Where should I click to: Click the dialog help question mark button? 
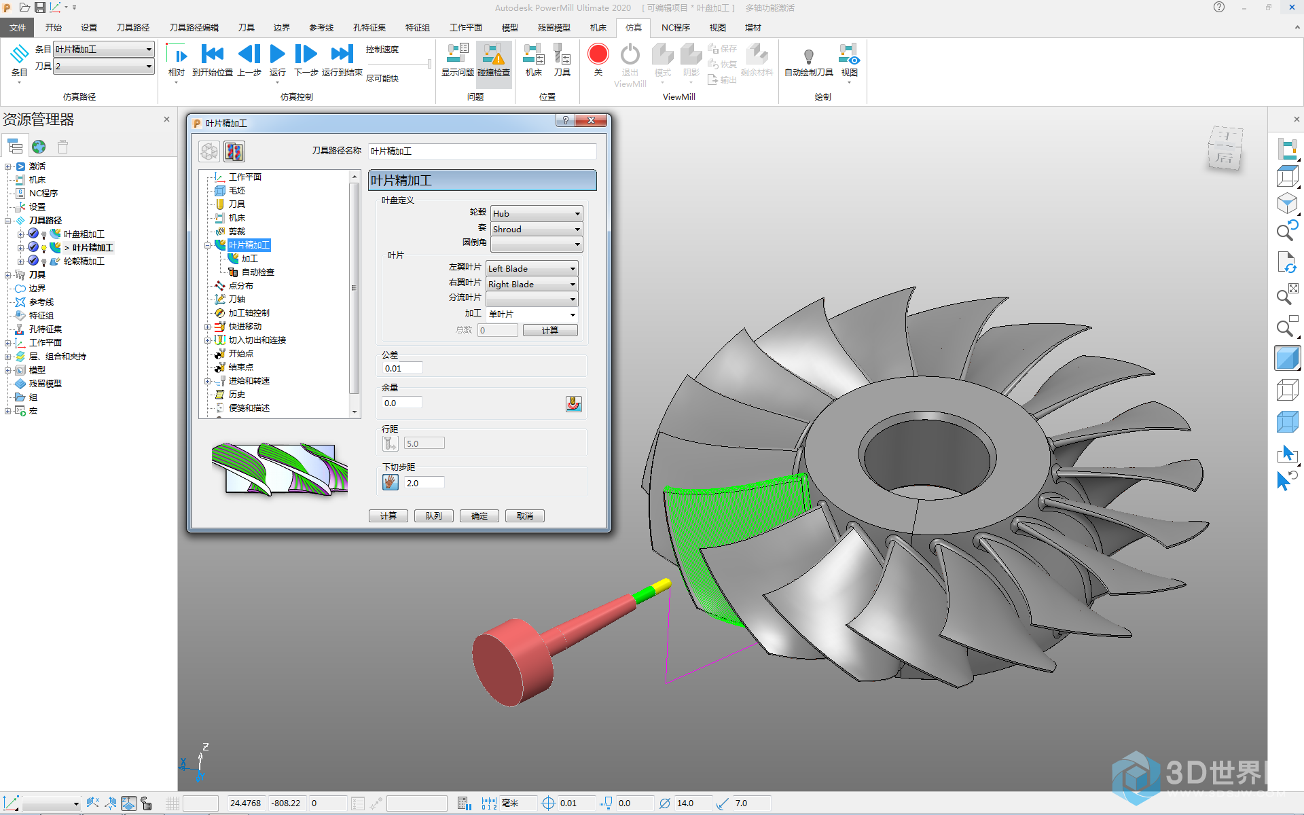pos(565,120)
